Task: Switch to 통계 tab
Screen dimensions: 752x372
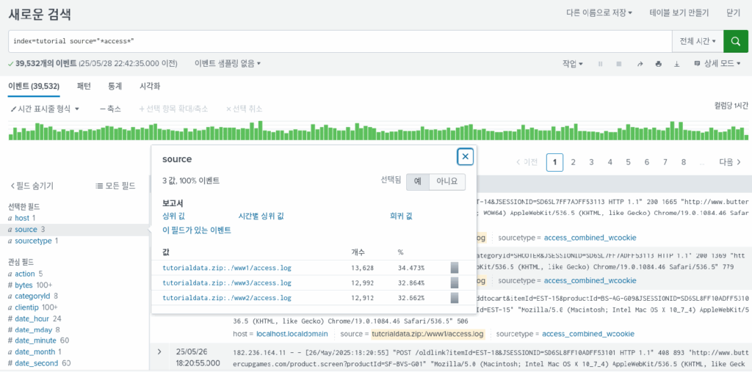Action: 115,87
